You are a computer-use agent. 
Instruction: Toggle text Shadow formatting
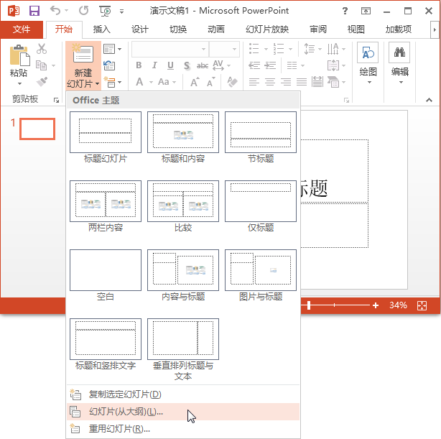pyautogui.click(x=187, y=65)
